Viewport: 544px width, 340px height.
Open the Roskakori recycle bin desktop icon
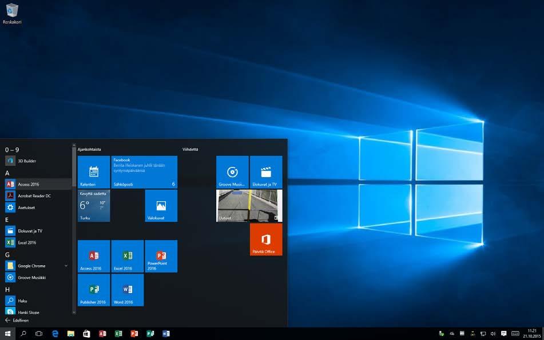pos(12,14)
